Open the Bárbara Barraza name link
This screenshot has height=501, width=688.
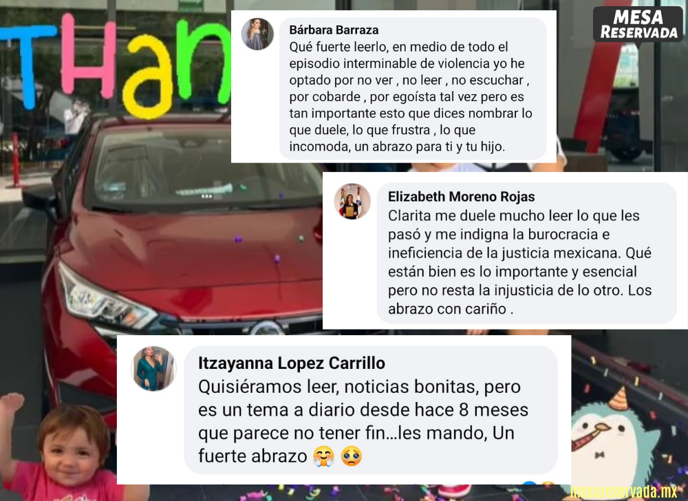coord(334,30)
